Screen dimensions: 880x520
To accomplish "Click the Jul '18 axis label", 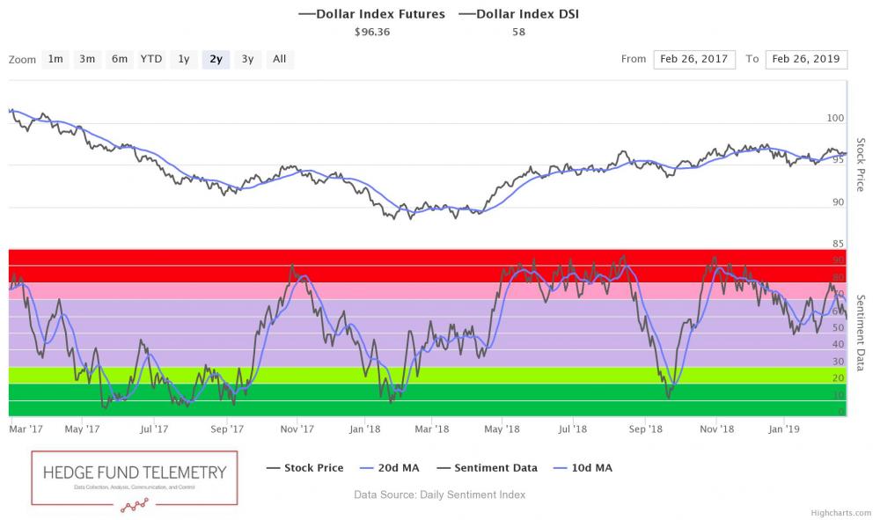I will click(x=573, y=429).
